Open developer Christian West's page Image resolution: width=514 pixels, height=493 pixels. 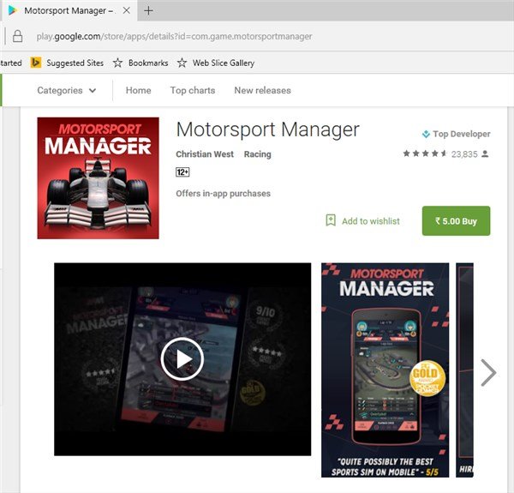point(205,154)
